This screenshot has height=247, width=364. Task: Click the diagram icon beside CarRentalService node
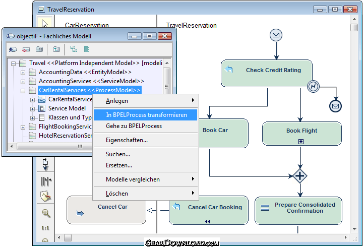click(x=42, y=99)
